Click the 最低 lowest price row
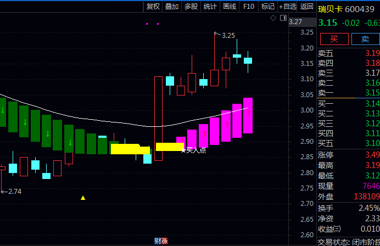Screen dimensions: 380x246 pyautogui.click(x=349, y=176)
